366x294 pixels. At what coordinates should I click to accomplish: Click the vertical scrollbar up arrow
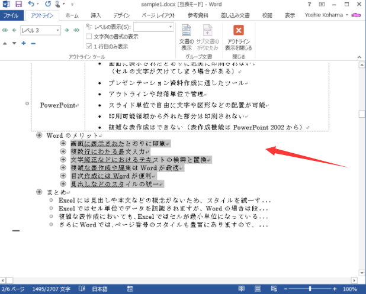[x=362, y=65]
